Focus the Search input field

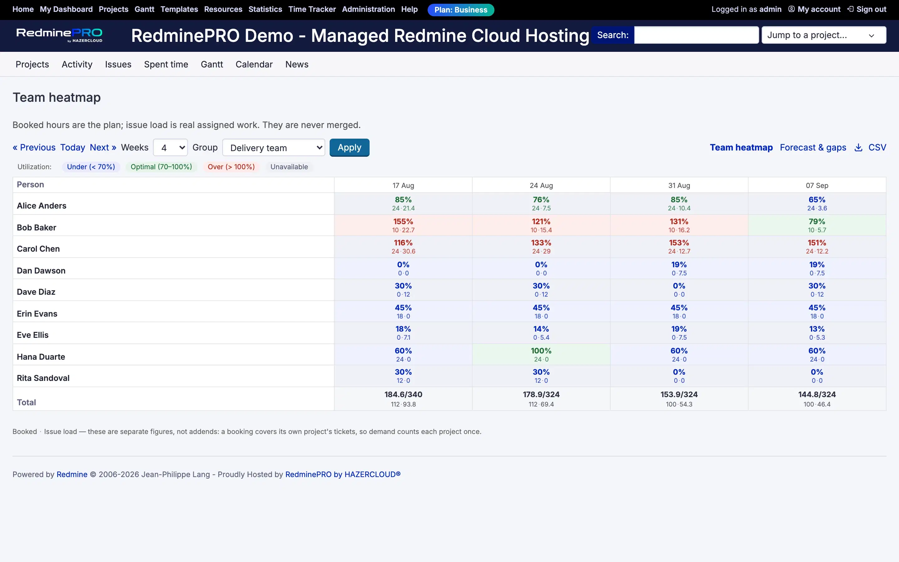[696, 35]
